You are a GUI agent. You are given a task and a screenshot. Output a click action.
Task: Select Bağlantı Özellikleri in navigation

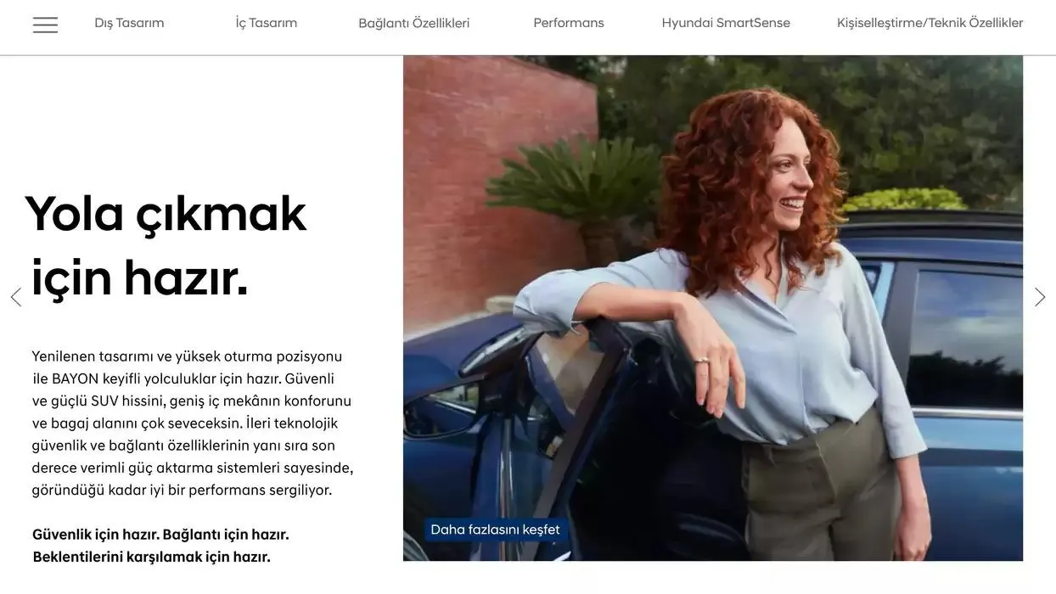coord(414,23)
